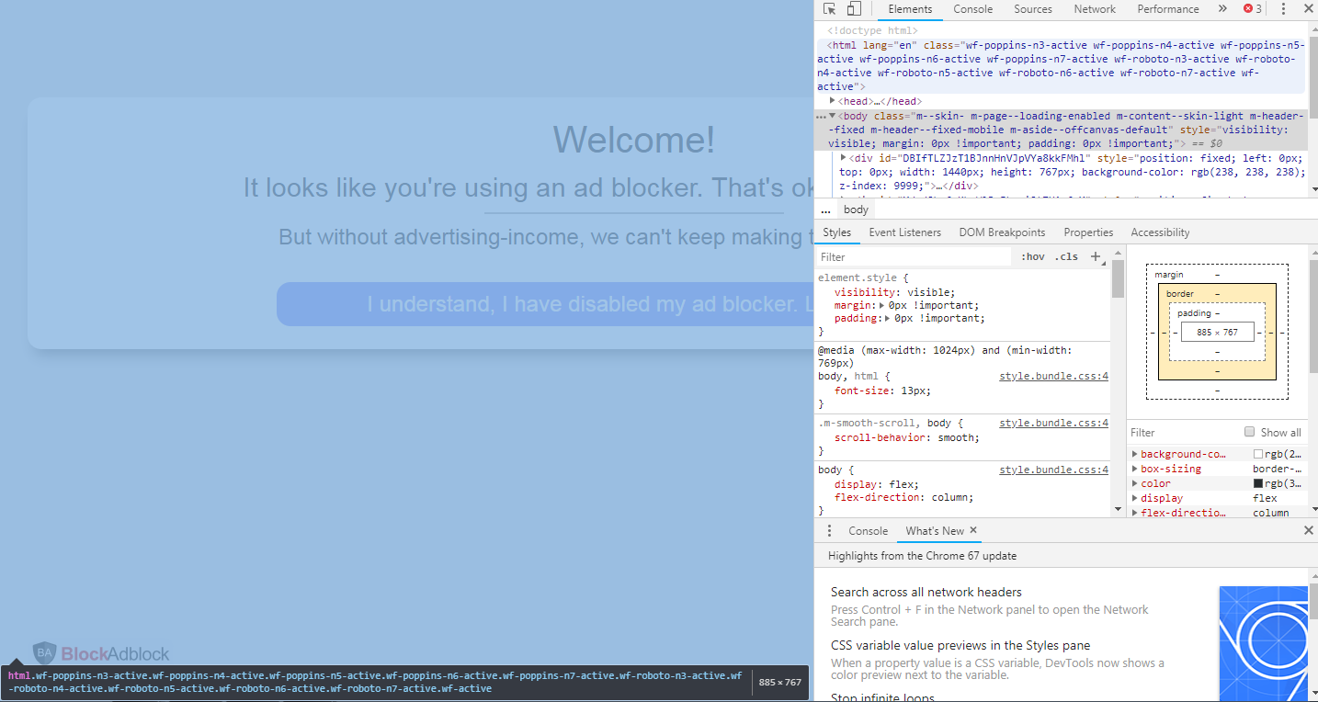Viewport: 1318px width, 702px height.
Task: Select the drawer Console tab
Action: (868, 531)
